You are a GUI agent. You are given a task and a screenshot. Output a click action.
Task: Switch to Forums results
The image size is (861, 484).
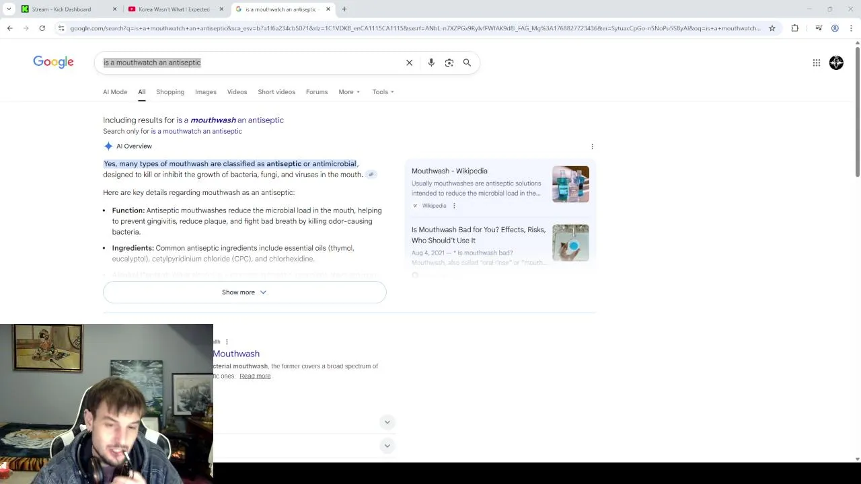(317, 92)
